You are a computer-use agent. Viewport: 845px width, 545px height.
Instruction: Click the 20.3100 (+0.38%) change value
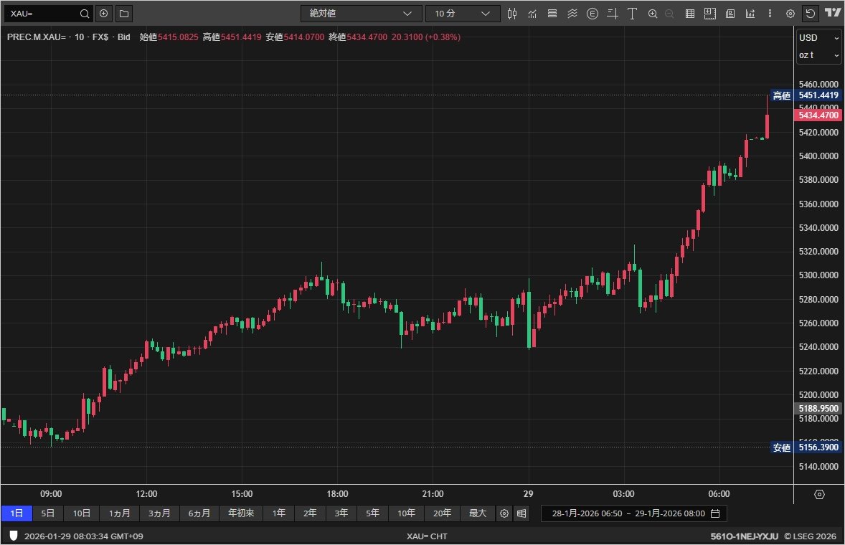[426, 37]
